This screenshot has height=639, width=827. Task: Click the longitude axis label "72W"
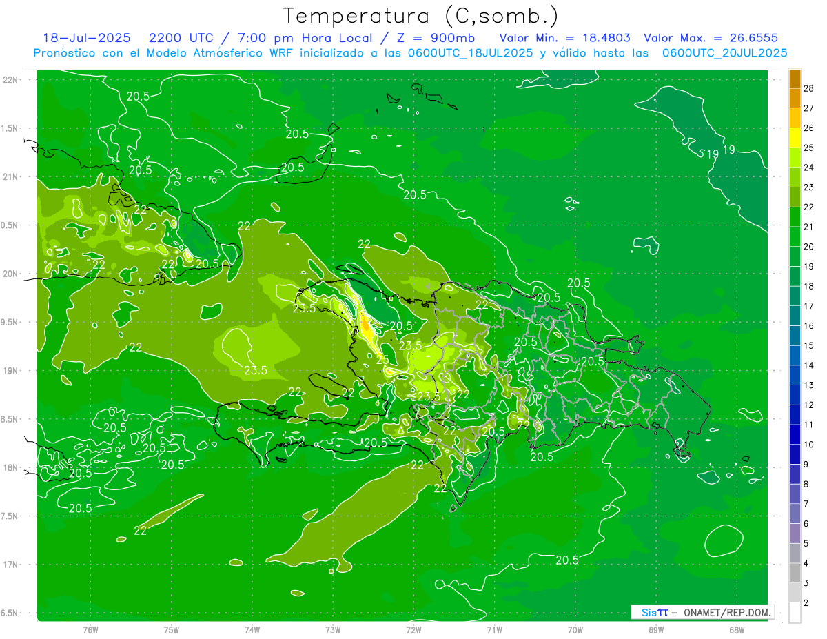click(x=413, y=629)
